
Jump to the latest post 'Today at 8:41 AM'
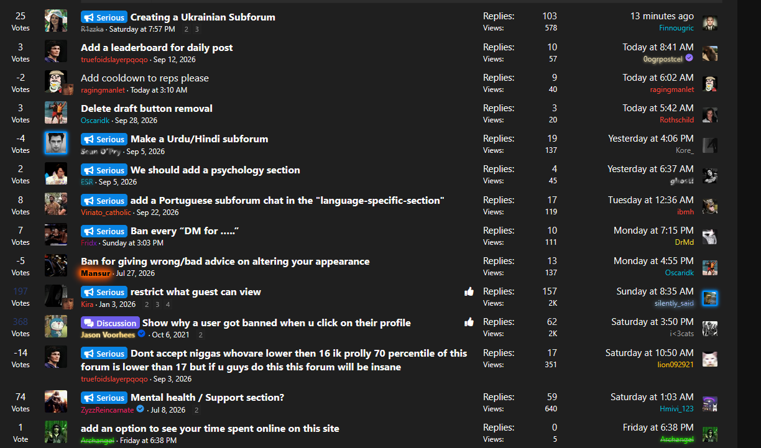658,47
